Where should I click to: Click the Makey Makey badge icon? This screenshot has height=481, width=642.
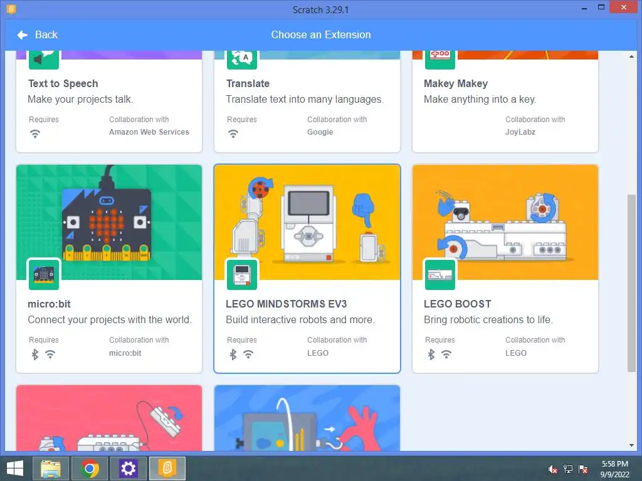[x=439, y=59]
